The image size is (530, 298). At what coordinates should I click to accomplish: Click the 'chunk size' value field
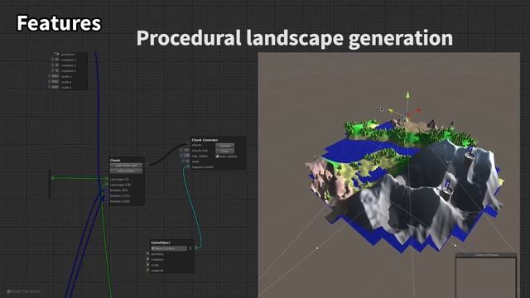point(186,150)
